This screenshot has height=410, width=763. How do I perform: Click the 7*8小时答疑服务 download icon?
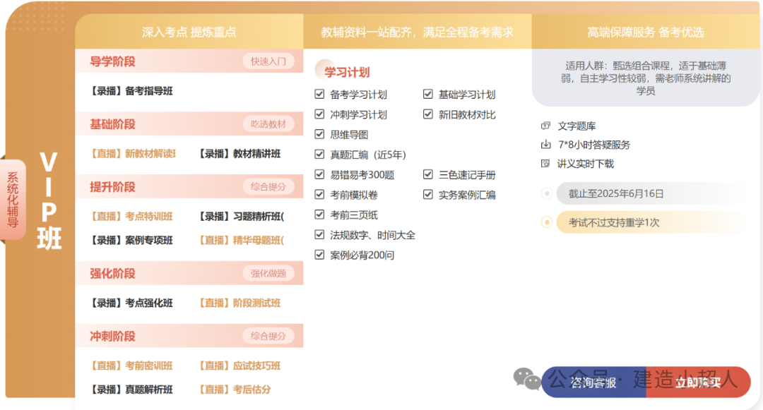545,145
